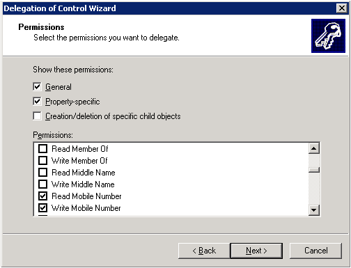The image size is (351, 268).
Task: Click the Write Mobile Number label text
Action: (86, 208)
